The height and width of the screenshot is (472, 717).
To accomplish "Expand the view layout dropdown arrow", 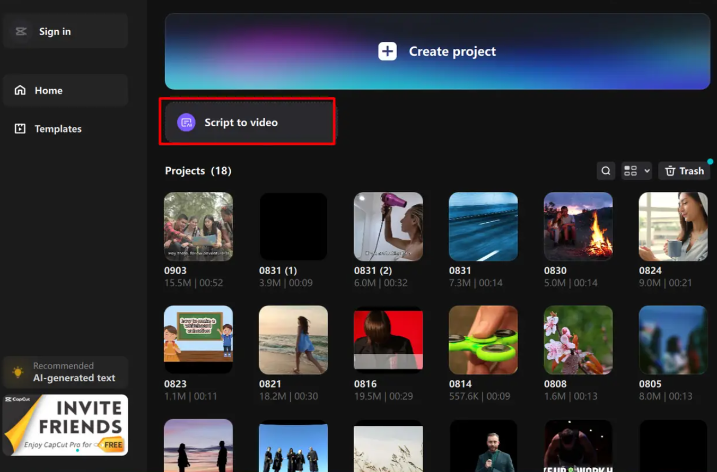I will click(x=647, y=171).
